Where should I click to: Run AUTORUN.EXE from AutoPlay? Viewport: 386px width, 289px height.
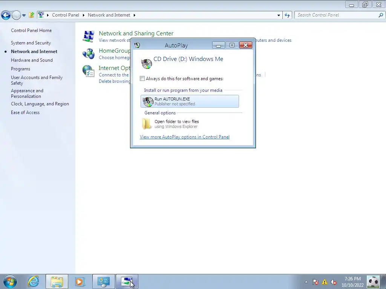point(190,101)
